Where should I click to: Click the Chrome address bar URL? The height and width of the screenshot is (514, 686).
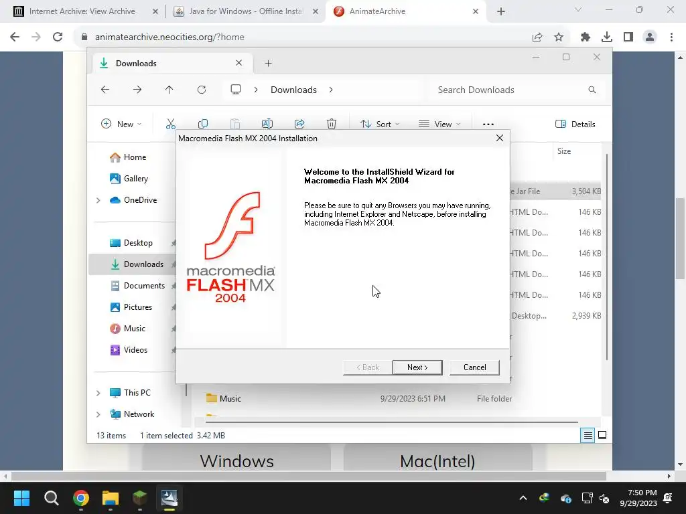pos(169,37)
